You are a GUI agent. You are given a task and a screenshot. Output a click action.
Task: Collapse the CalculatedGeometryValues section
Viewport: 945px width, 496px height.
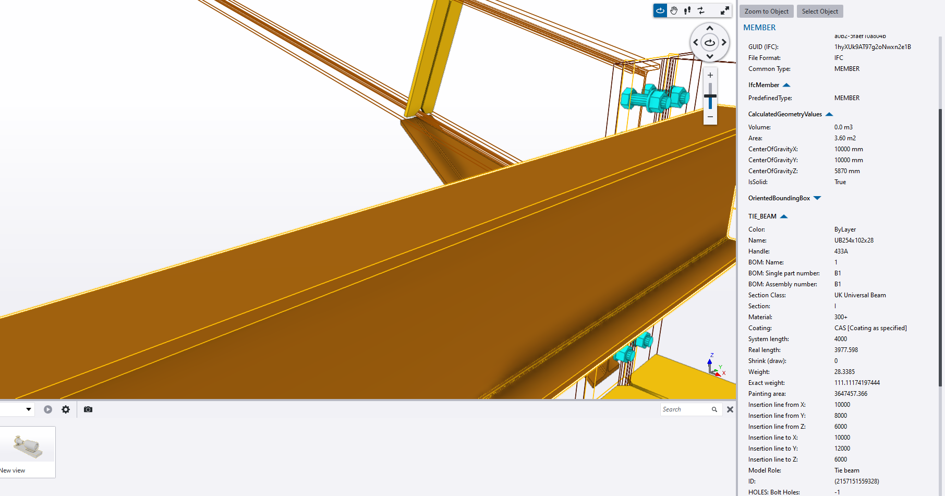pyautogui.click(x=829, y=114)
